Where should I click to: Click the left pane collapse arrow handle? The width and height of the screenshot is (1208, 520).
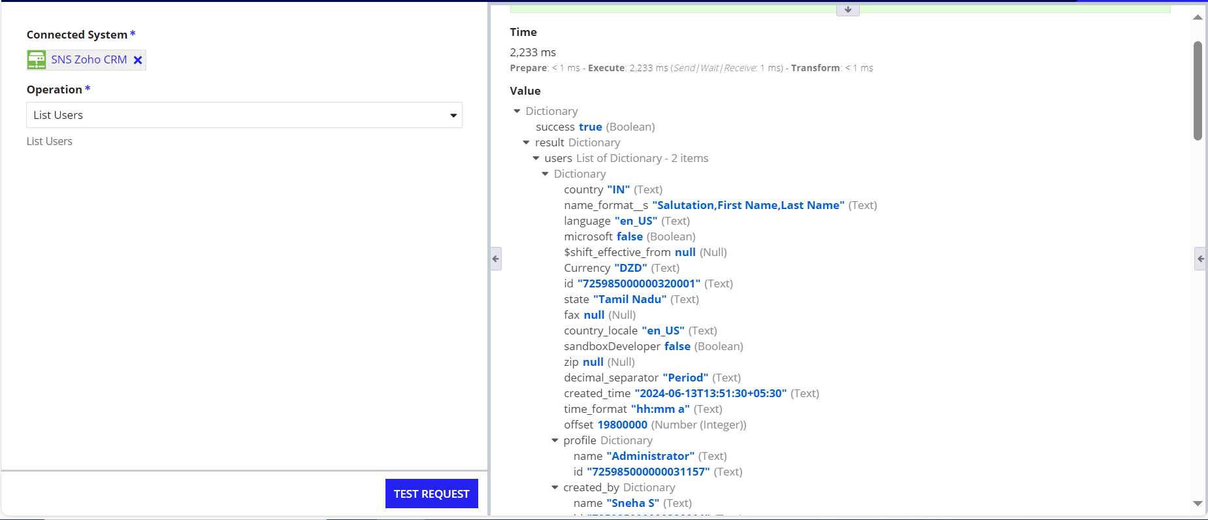[x=496, y=259]
